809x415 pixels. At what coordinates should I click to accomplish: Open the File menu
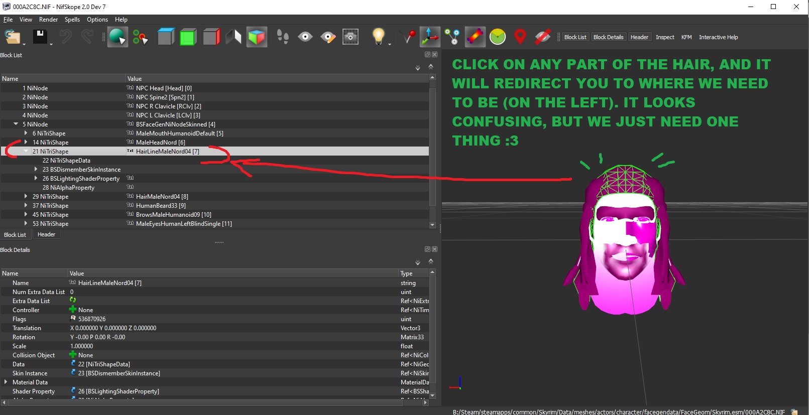[8, 20]
